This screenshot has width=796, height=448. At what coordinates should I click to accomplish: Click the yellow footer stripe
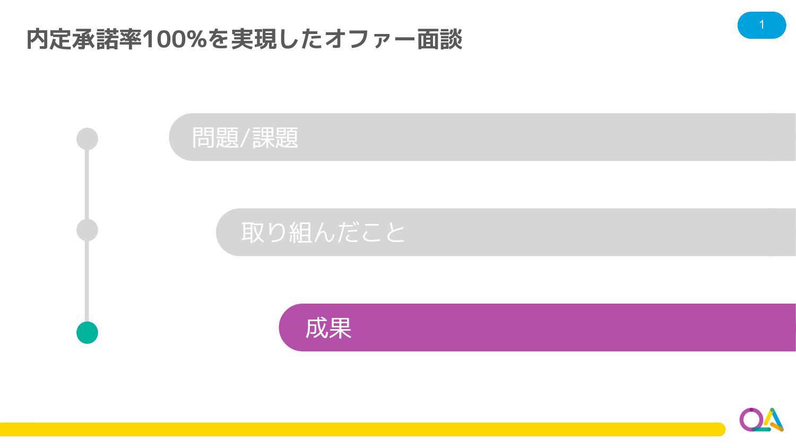coord(362,429)
